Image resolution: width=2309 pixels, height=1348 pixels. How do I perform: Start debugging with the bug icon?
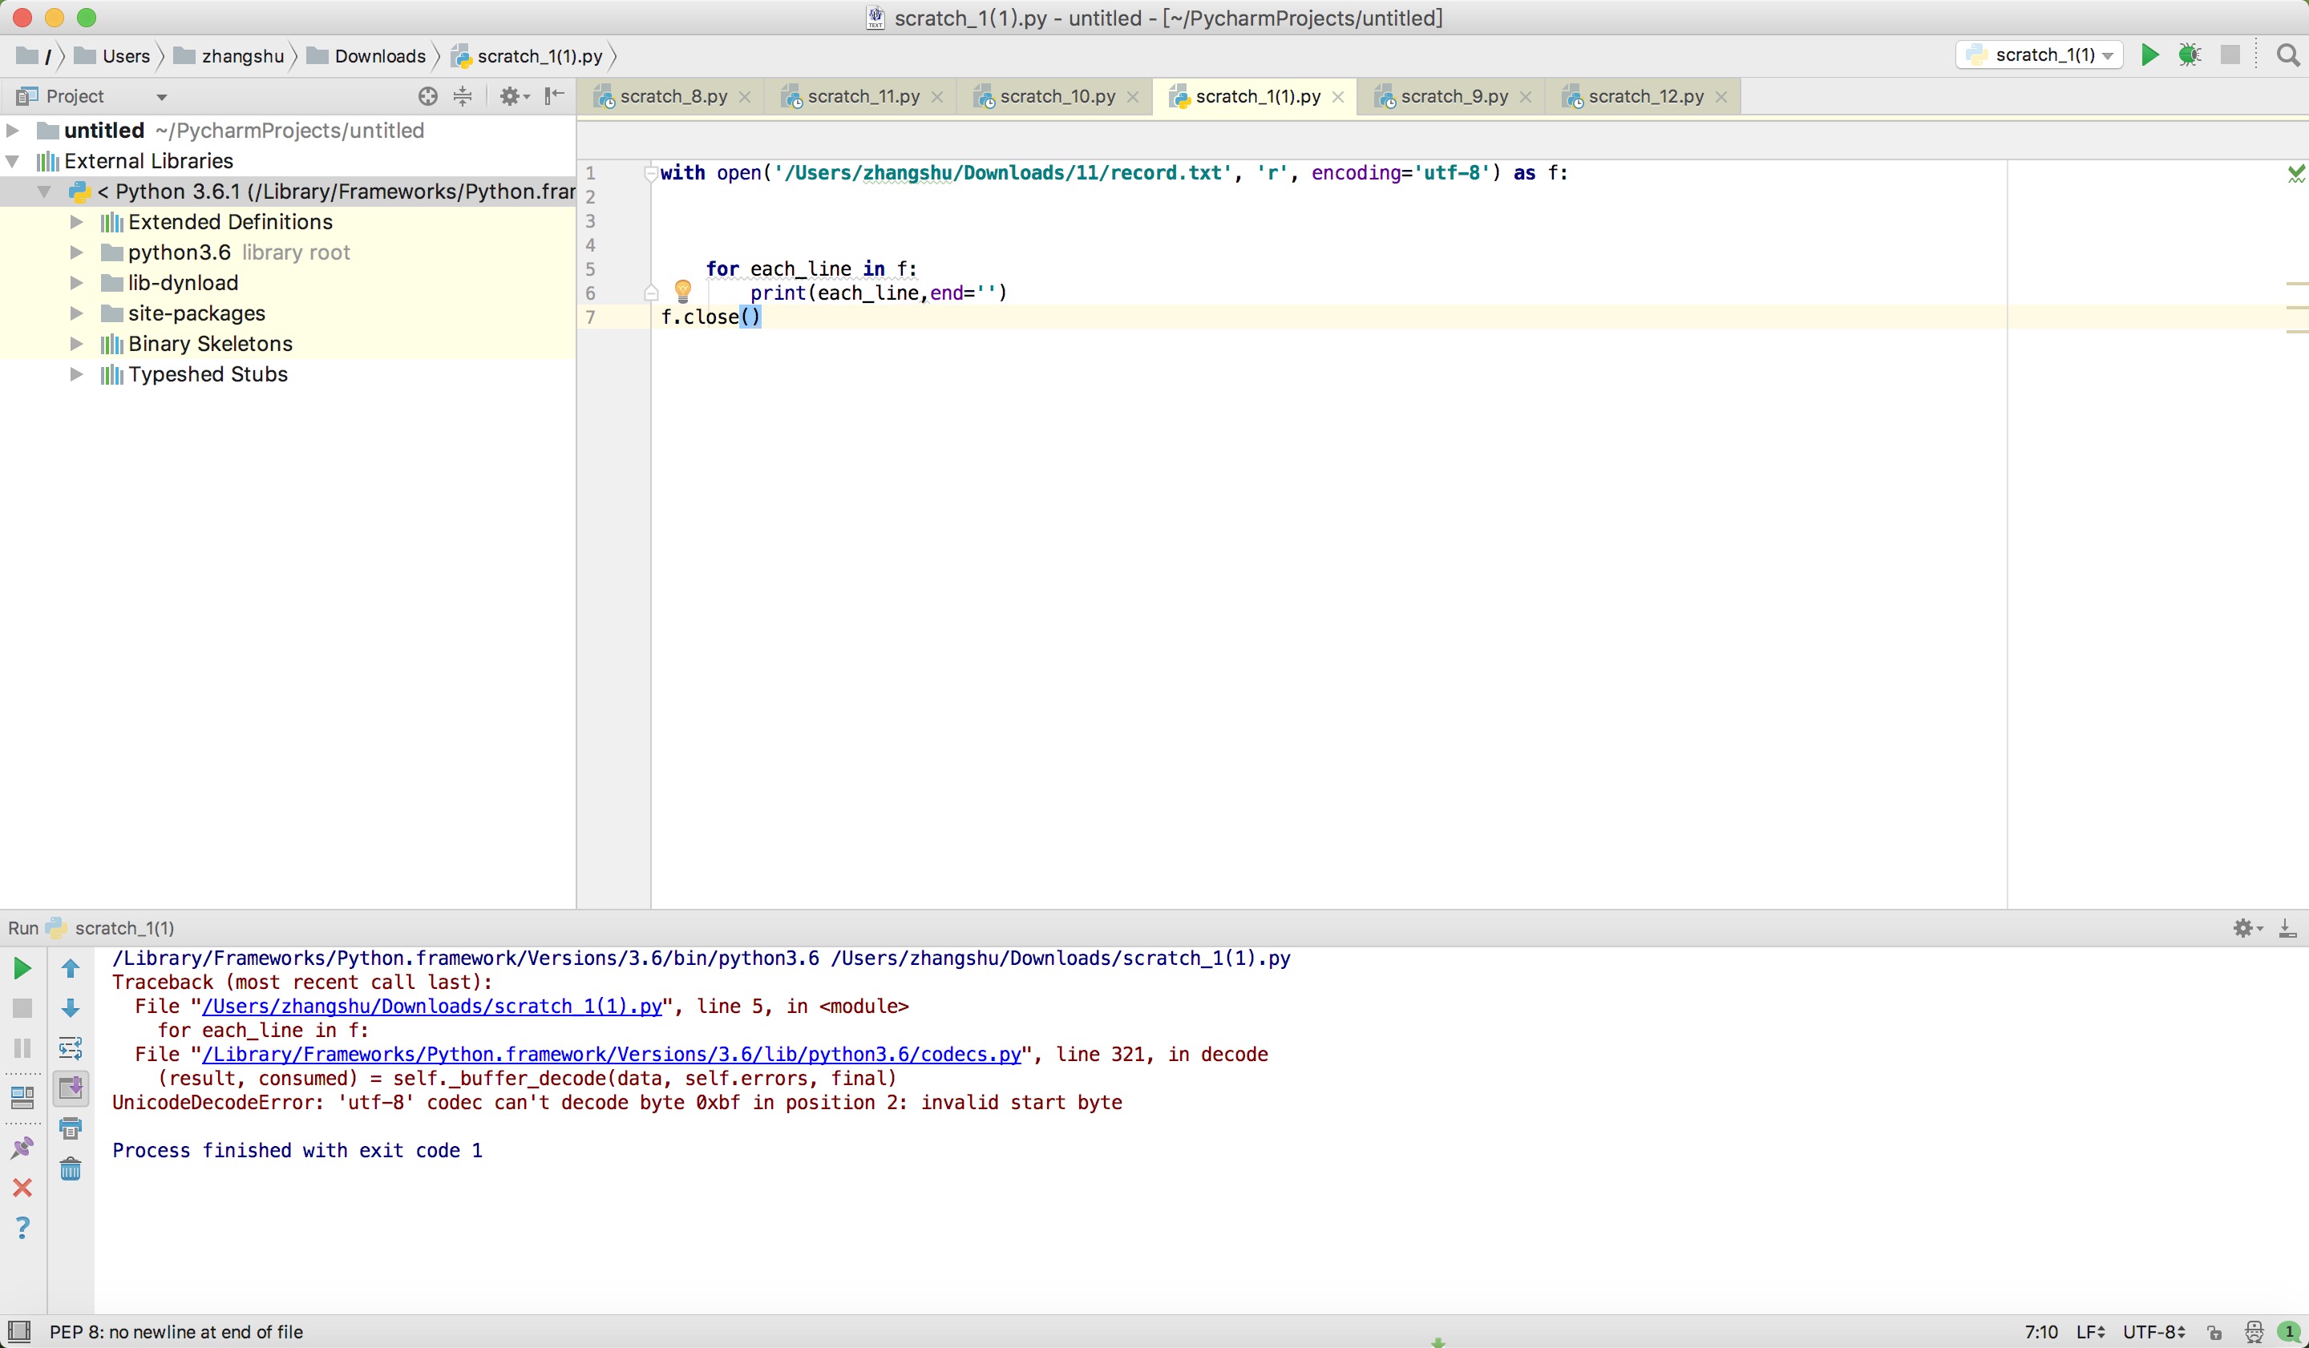point(2190,55)
